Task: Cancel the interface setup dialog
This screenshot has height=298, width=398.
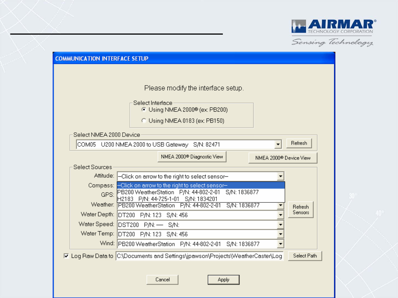Action: [x=162, y=280]
